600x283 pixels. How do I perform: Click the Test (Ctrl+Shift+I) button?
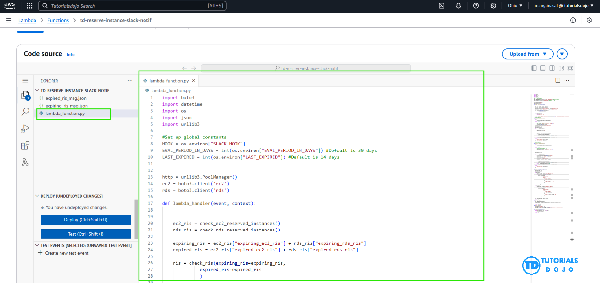tap(86, 234)
